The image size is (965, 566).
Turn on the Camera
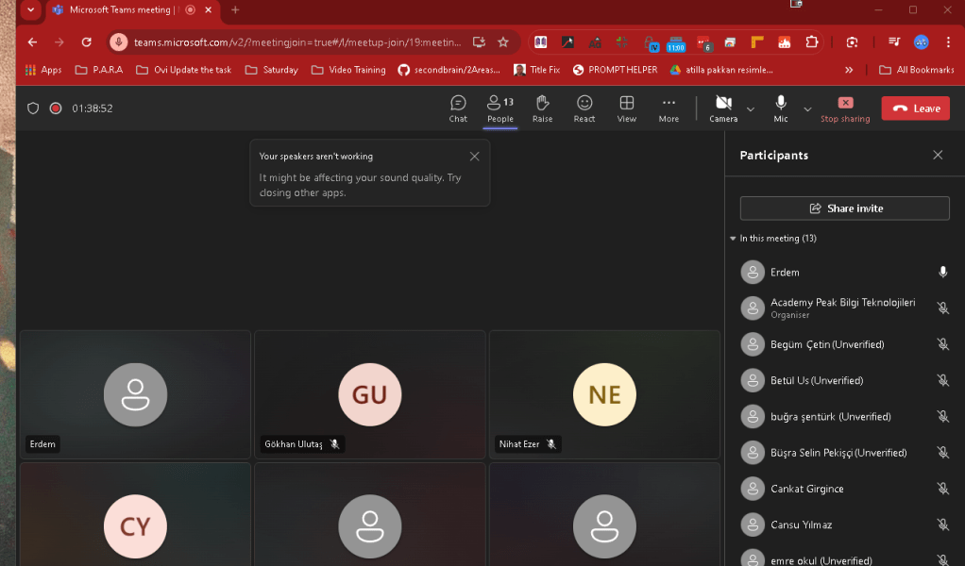click(723, 108)
